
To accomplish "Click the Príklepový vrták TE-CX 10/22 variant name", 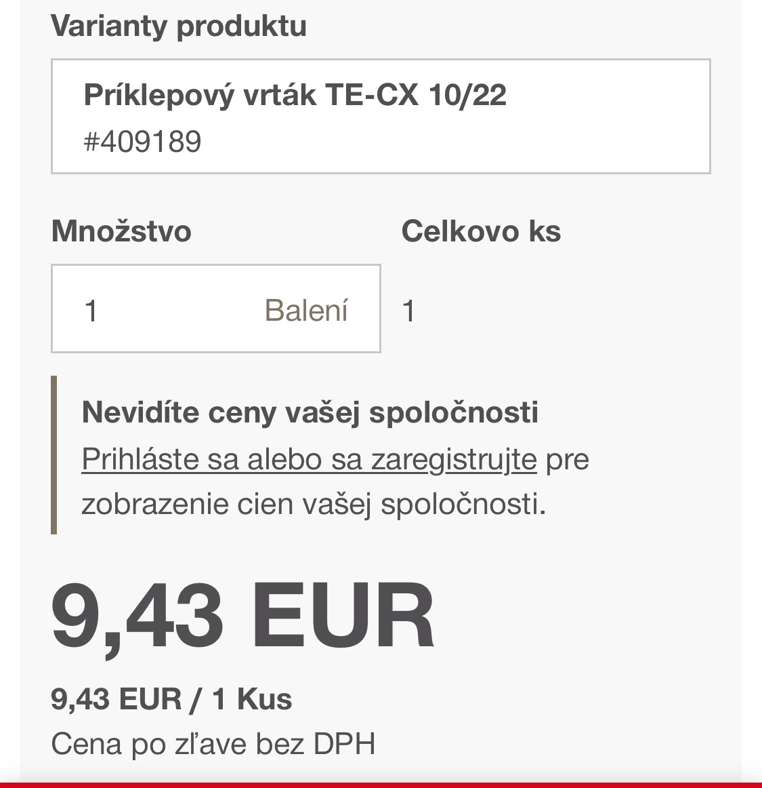I will click(x=295, y=95).
